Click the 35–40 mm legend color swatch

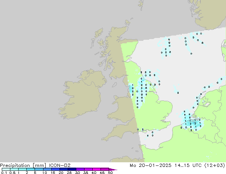tap(88, 169)
